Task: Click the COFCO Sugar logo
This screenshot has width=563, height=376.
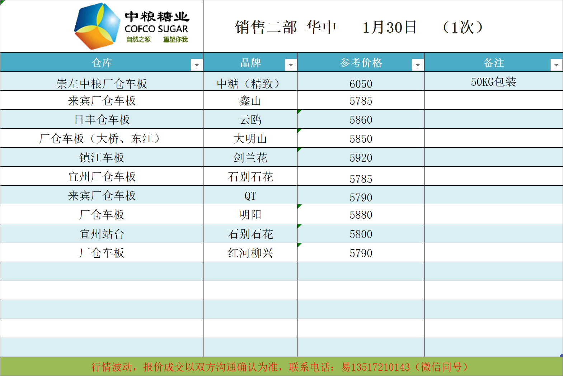Action: click(131, 27)
